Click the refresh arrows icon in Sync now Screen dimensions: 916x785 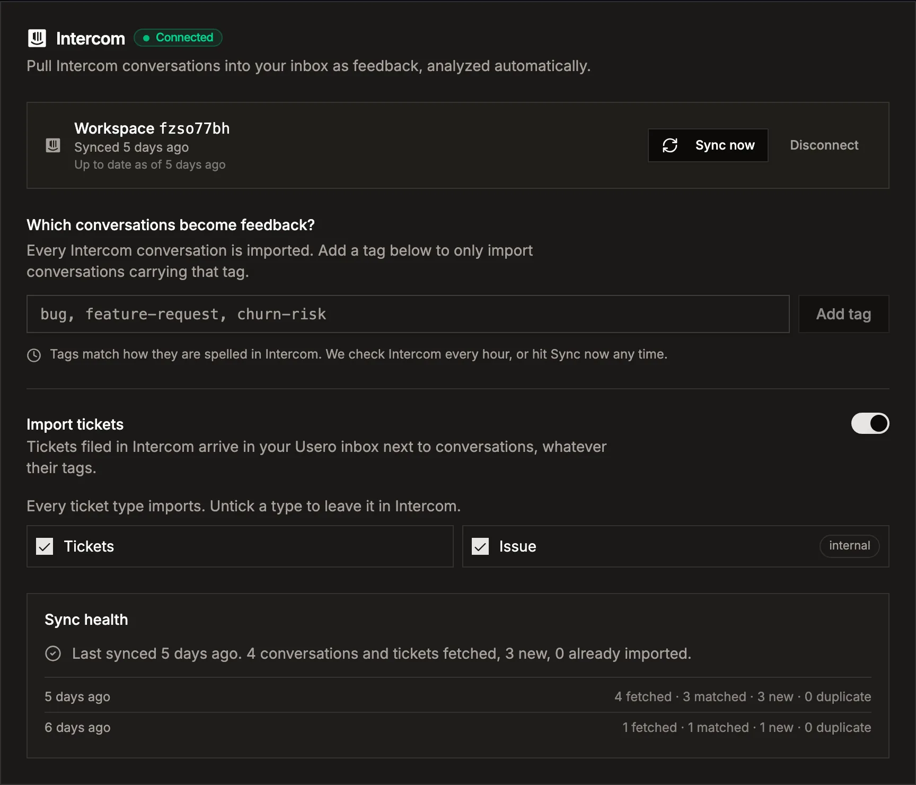click(x=670, y=145)
